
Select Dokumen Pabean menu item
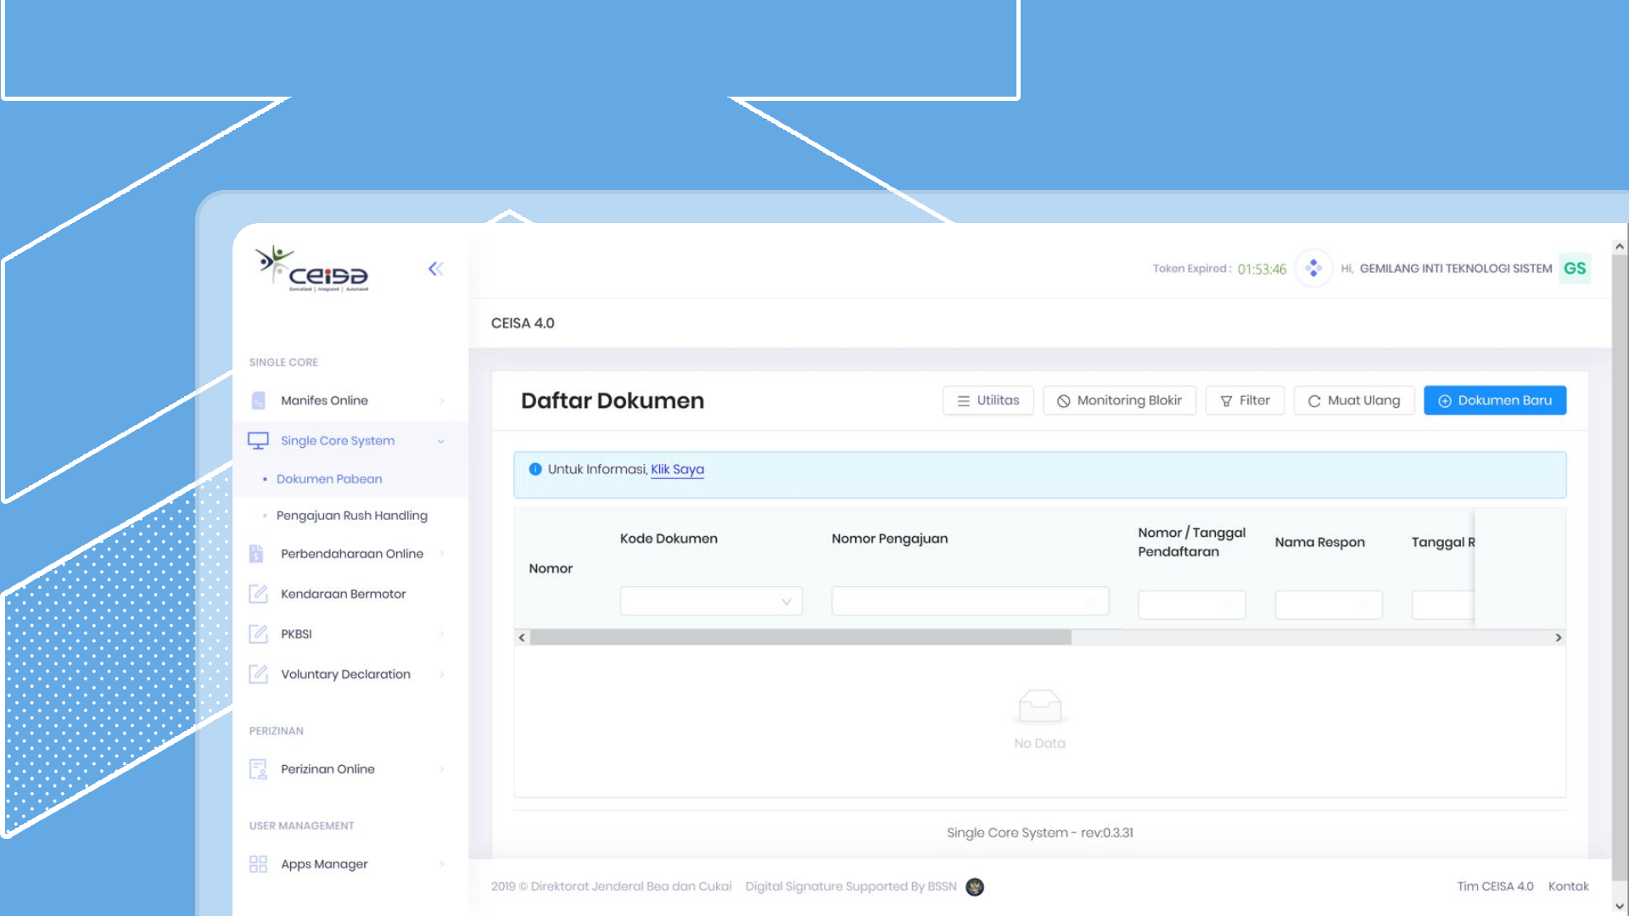click(x=329, y=479)
